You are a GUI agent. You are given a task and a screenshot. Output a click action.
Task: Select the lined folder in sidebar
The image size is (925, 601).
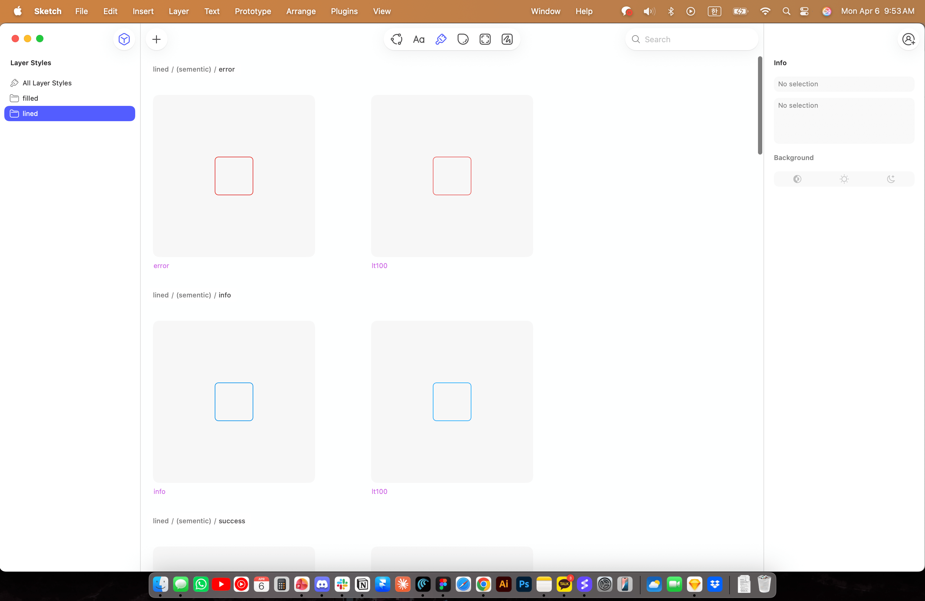click(x=30, y=114)
